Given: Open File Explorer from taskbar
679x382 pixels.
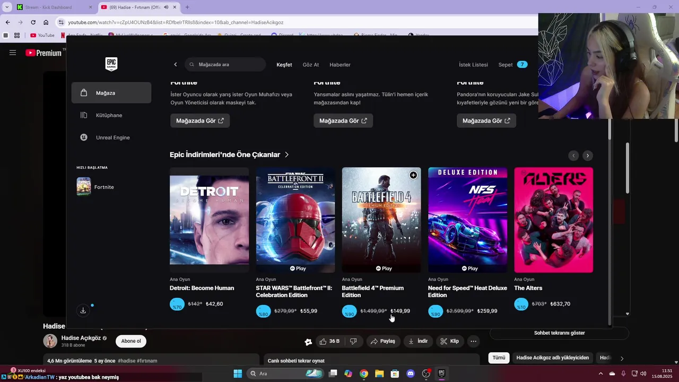Looking at the screenshot, I should (379, 374).
